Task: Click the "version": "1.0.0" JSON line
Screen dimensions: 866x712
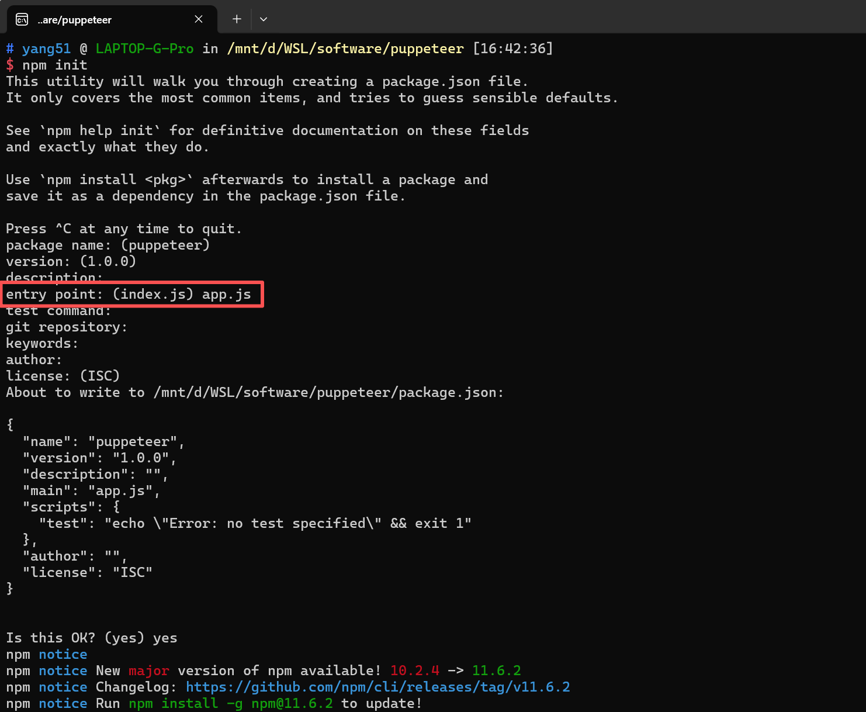Action: [x=100, y=458]
